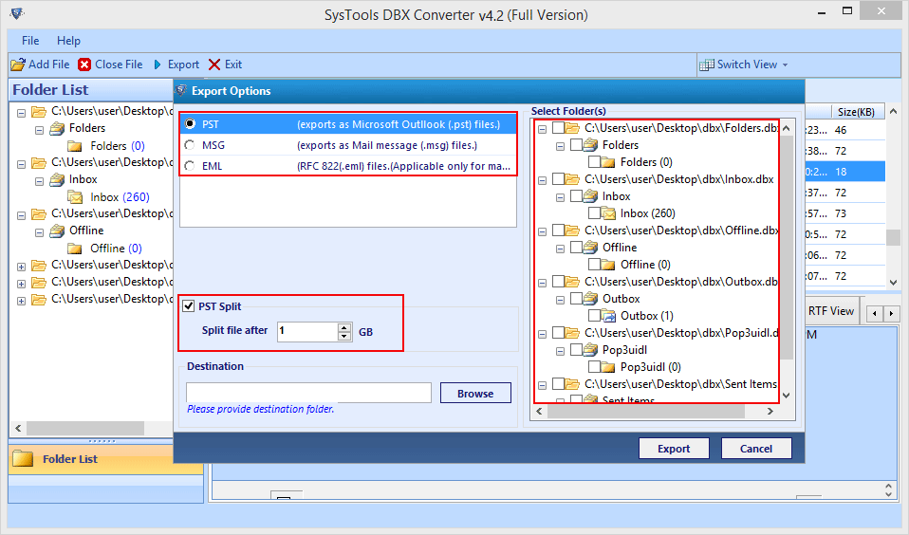This screenshot has width=909, height=535.
Task: Click the Cancel button
Action: click(756, 448)
